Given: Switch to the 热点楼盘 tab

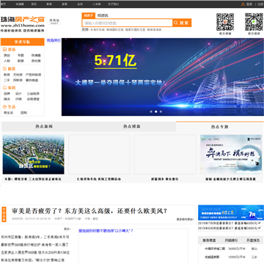Looking at the screenshot, I should (x=132, y=127).
